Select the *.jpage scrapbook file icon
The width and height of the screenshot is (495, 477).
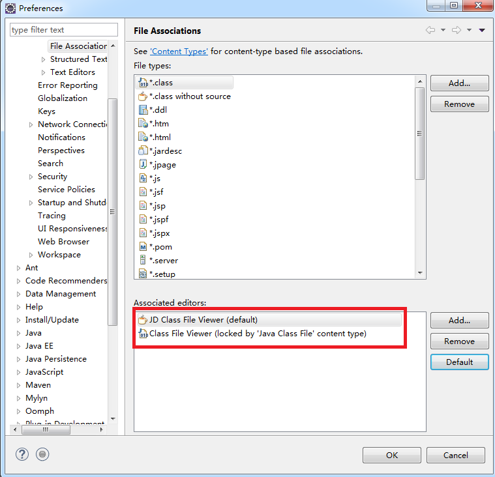tap(143, 164)
